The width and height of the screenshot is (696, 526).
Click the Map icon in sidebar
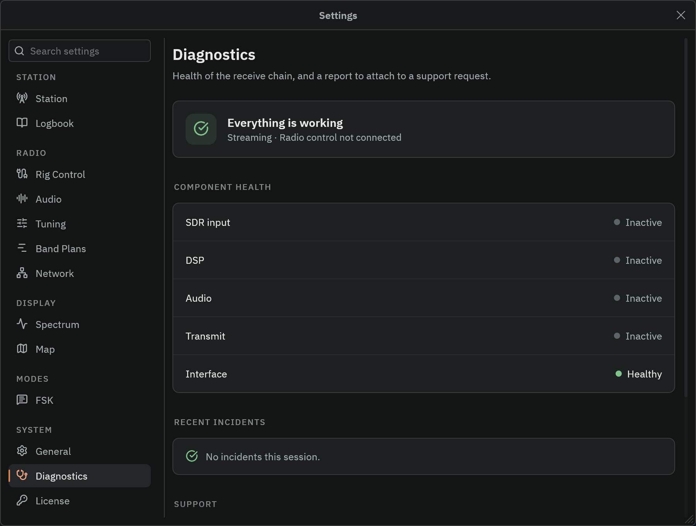22,349
